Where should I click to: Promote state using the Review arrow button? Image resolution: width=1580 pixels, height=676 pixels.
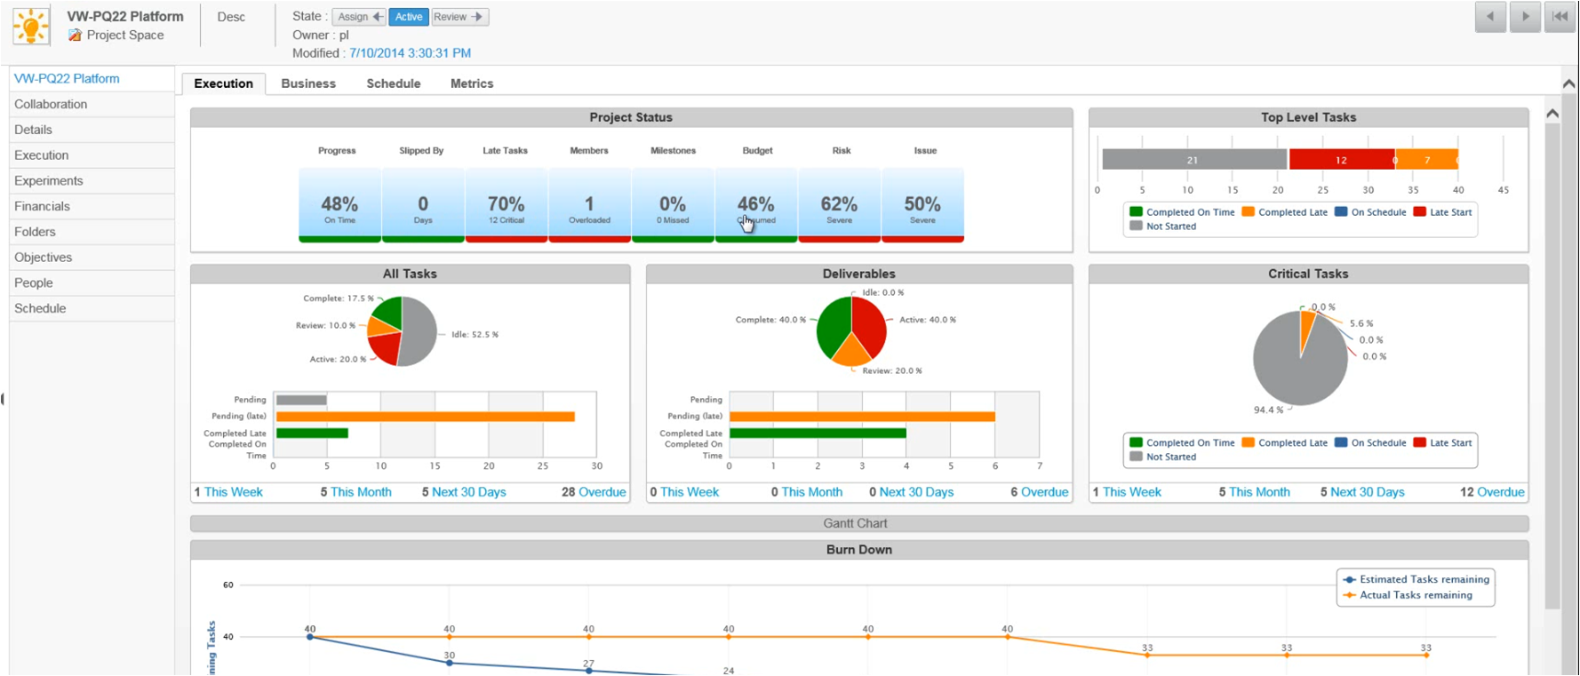(x=459, y=17)
